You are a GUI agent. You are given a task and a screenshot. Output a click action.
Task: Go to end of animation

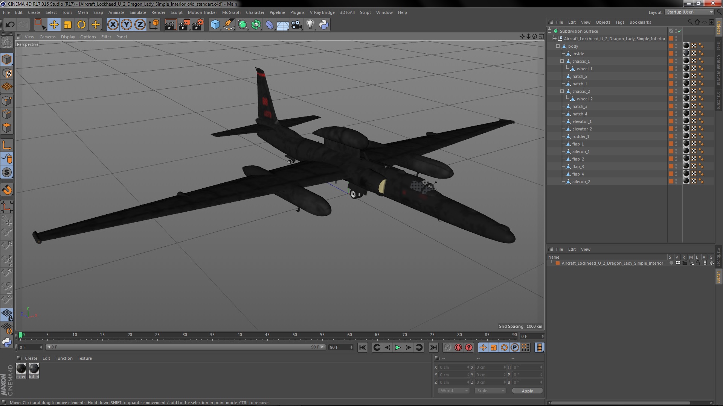tap(433, 348)
